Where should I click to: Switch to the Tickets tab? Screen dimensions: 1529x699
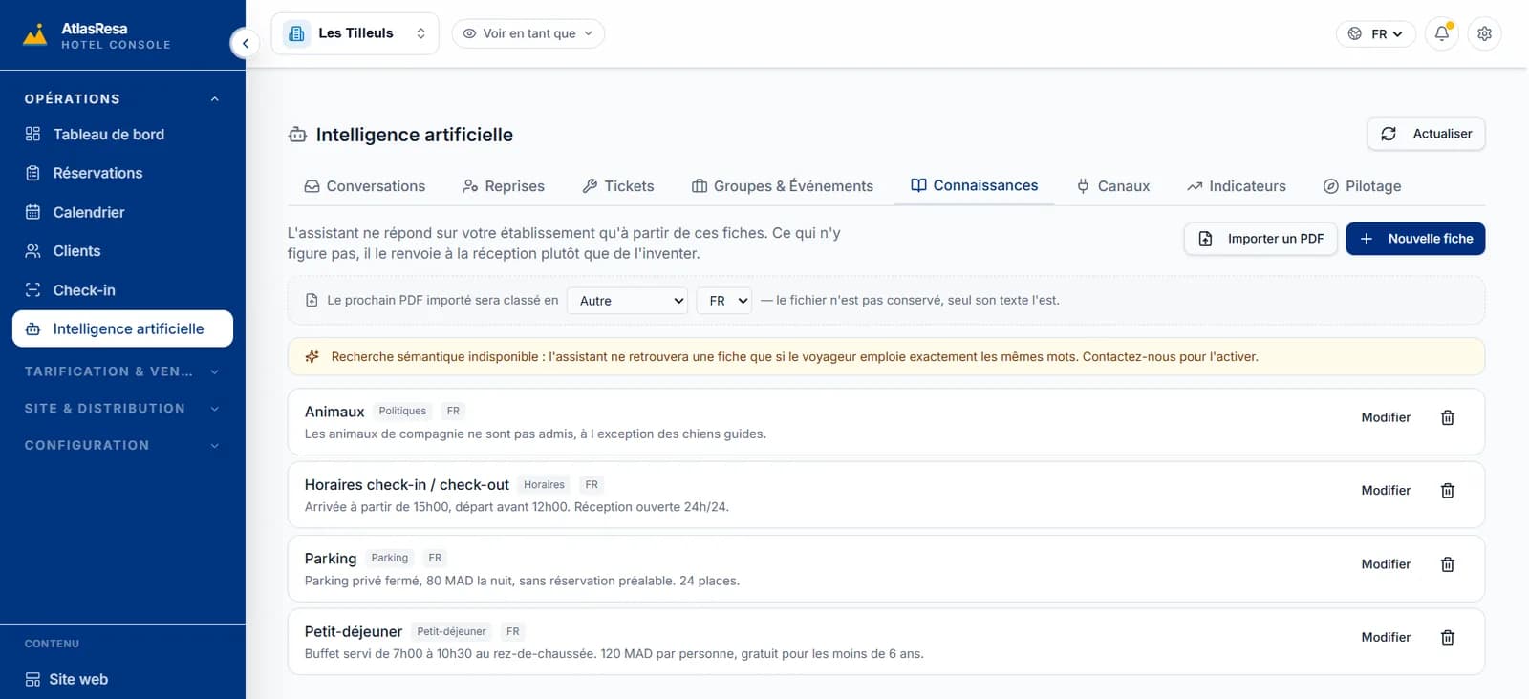pos(618,186)
